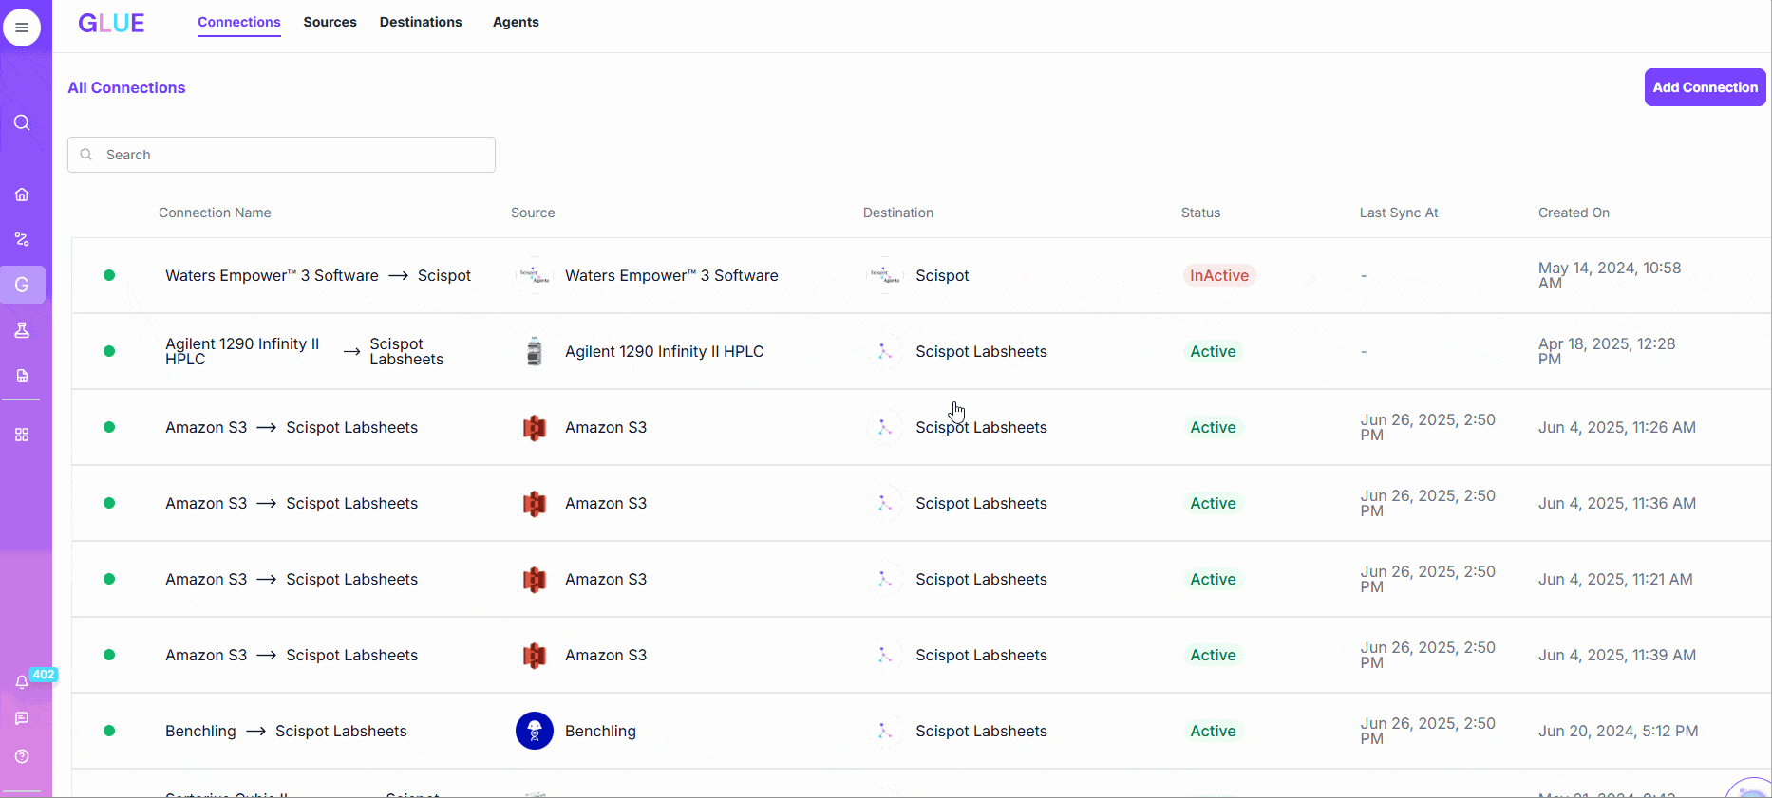1772x798 pixels.
Task: Click Amazon S3 icon in 11:21 AM row
Action: tap(535, 579)
